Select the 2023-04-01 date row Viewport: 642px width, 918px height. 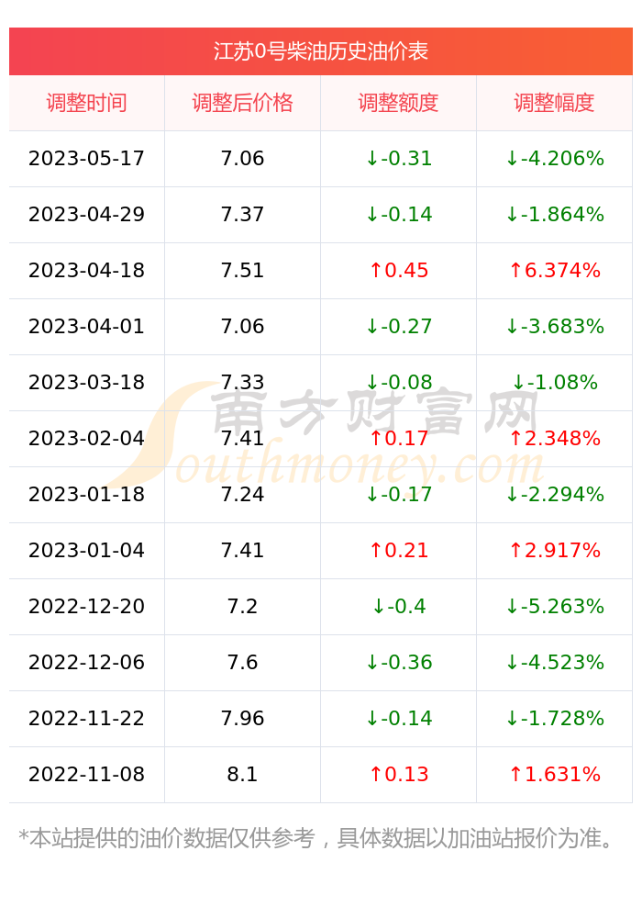[x=320, y=327]
